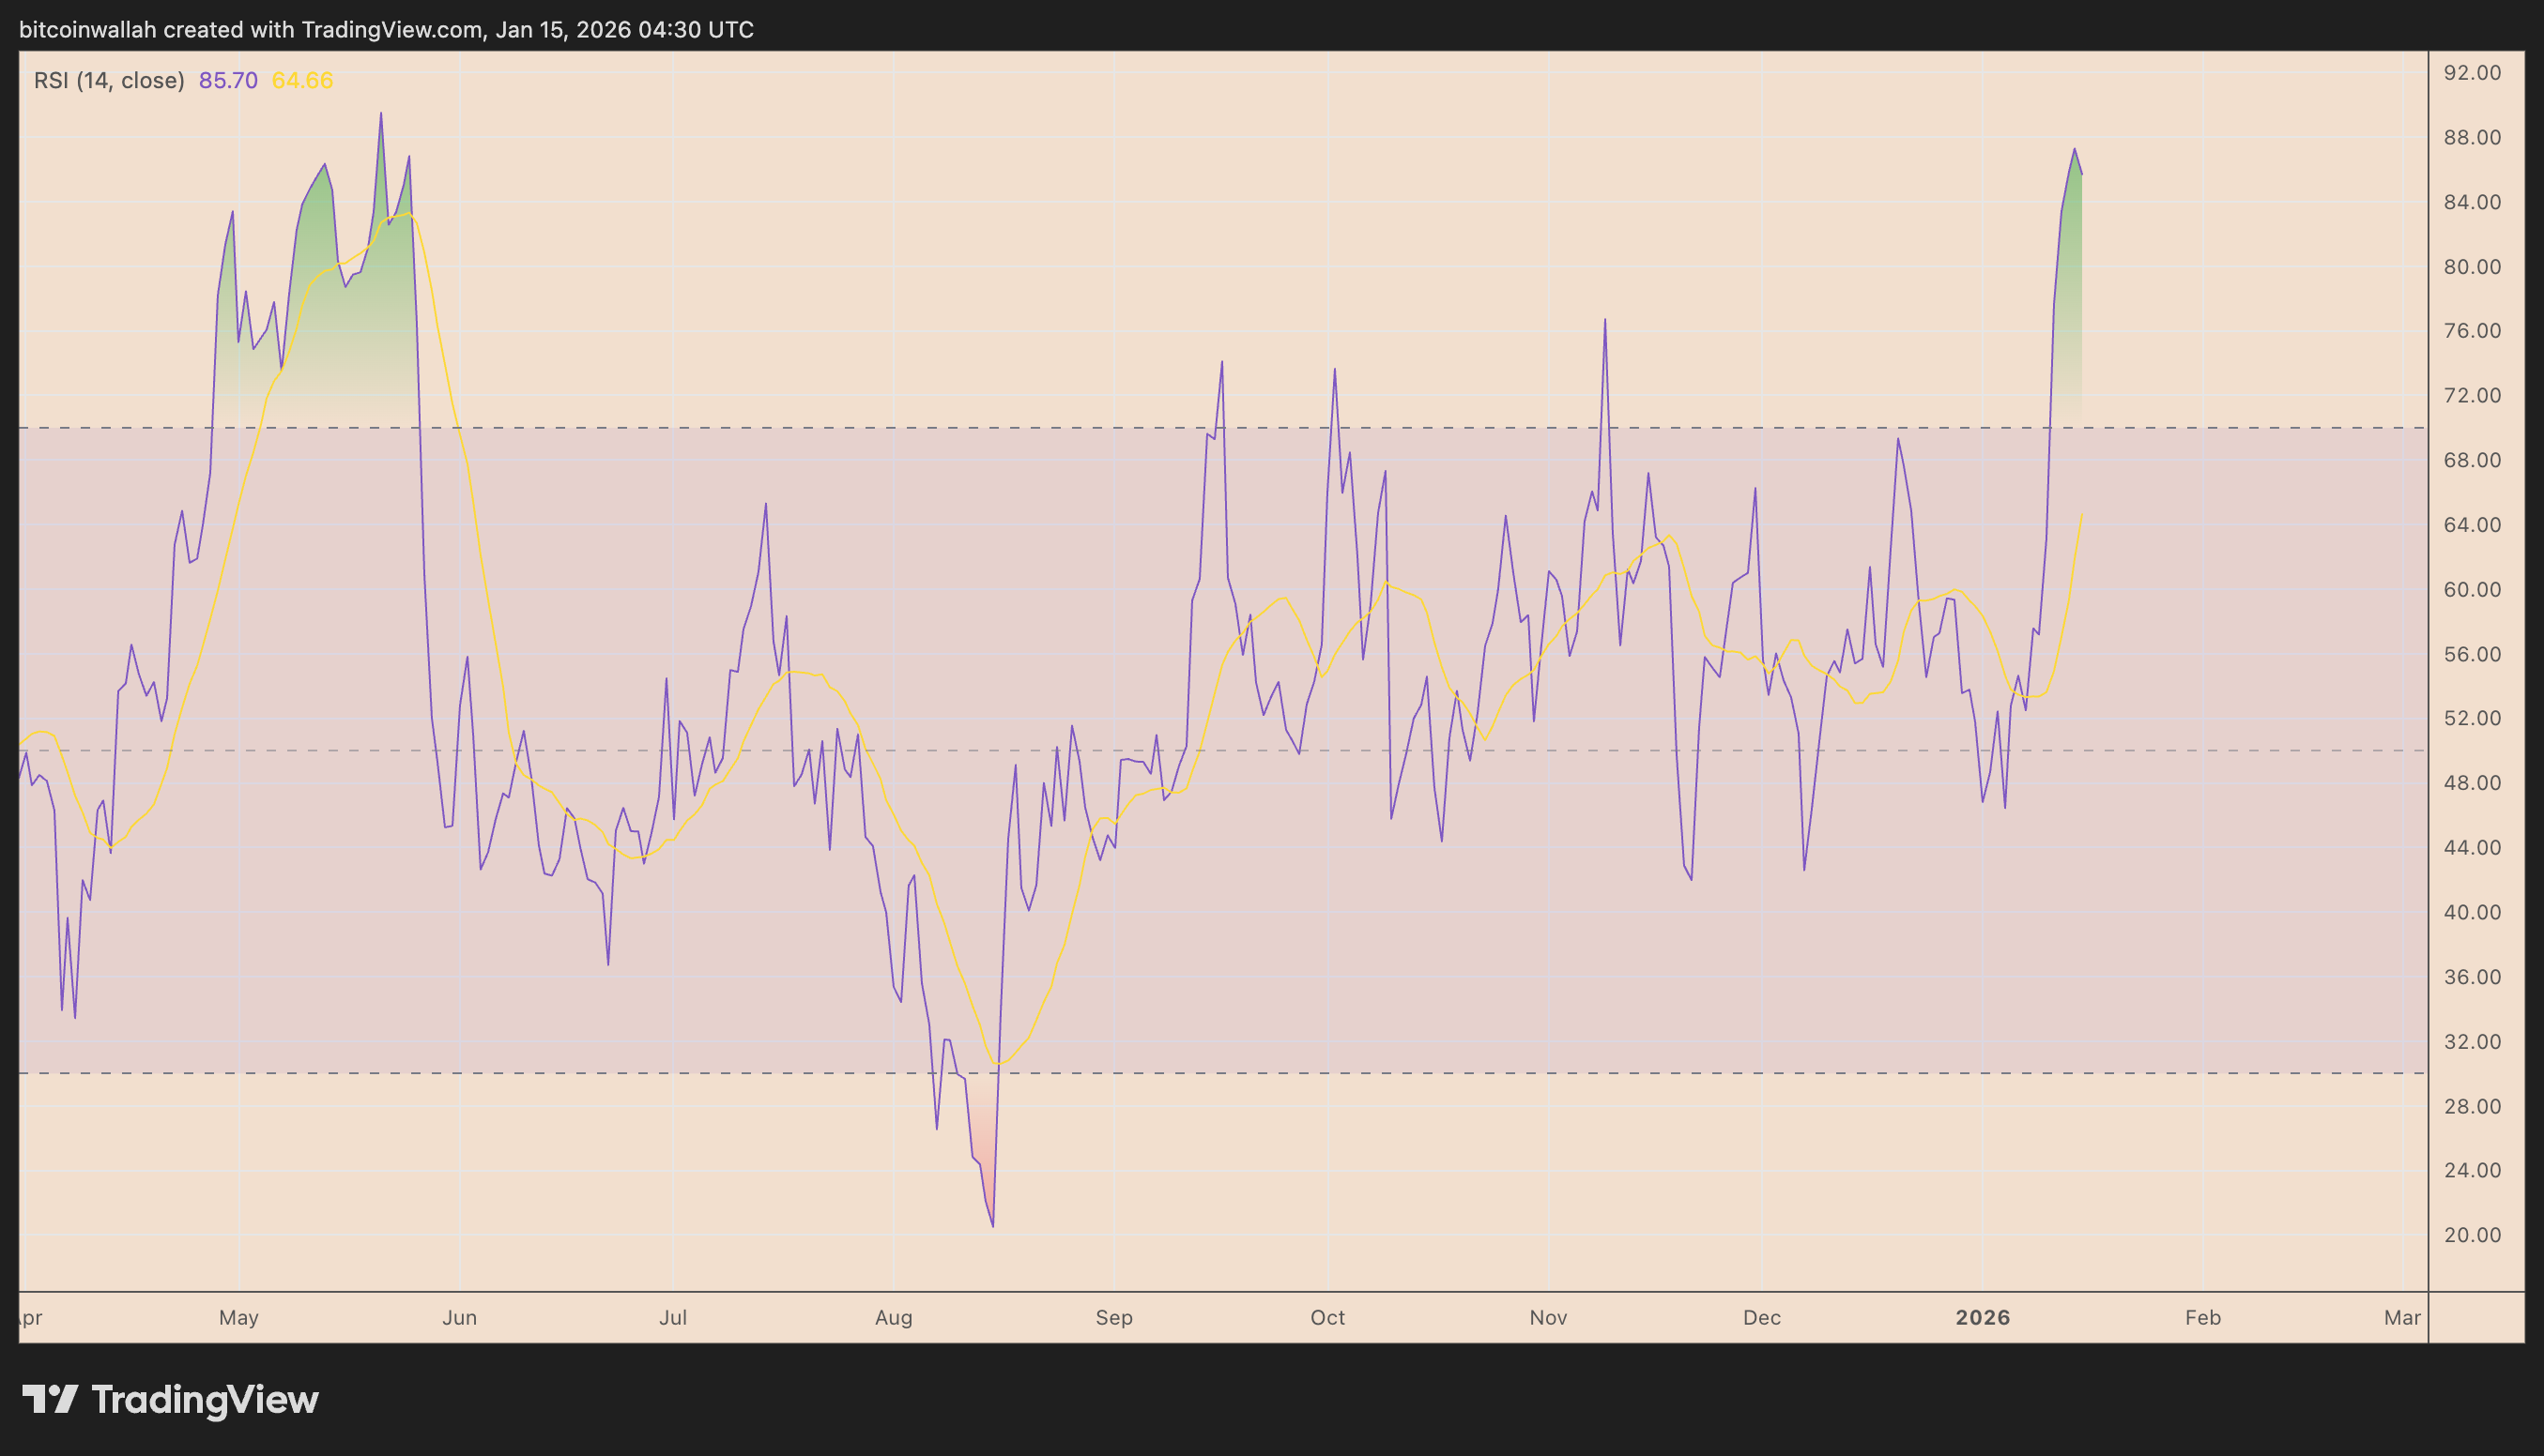Click the 92.00 price scale label
The image size is (2544, 1456).
coord(2472,72)
